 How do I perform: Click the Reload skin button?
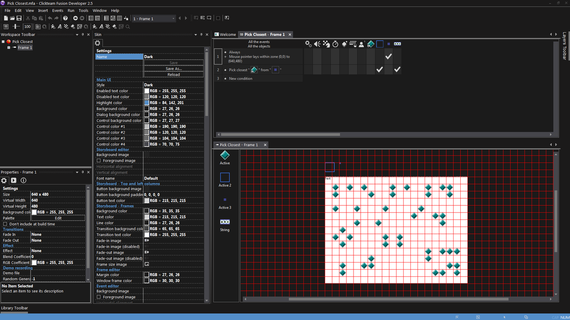click(173, 74)
